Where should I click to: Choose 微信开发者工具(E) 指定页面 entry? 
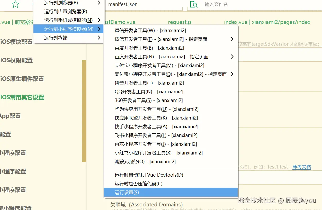[x=171, y=39]
